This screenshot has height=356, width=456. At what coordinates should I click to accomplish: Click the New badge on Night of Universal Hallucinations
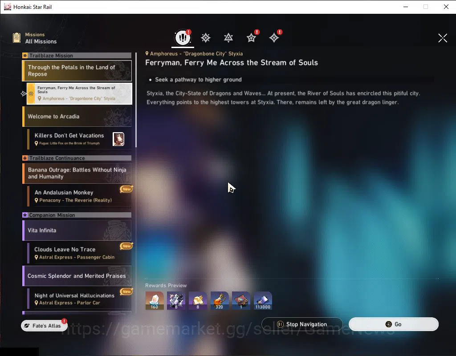tap(126, 291)
